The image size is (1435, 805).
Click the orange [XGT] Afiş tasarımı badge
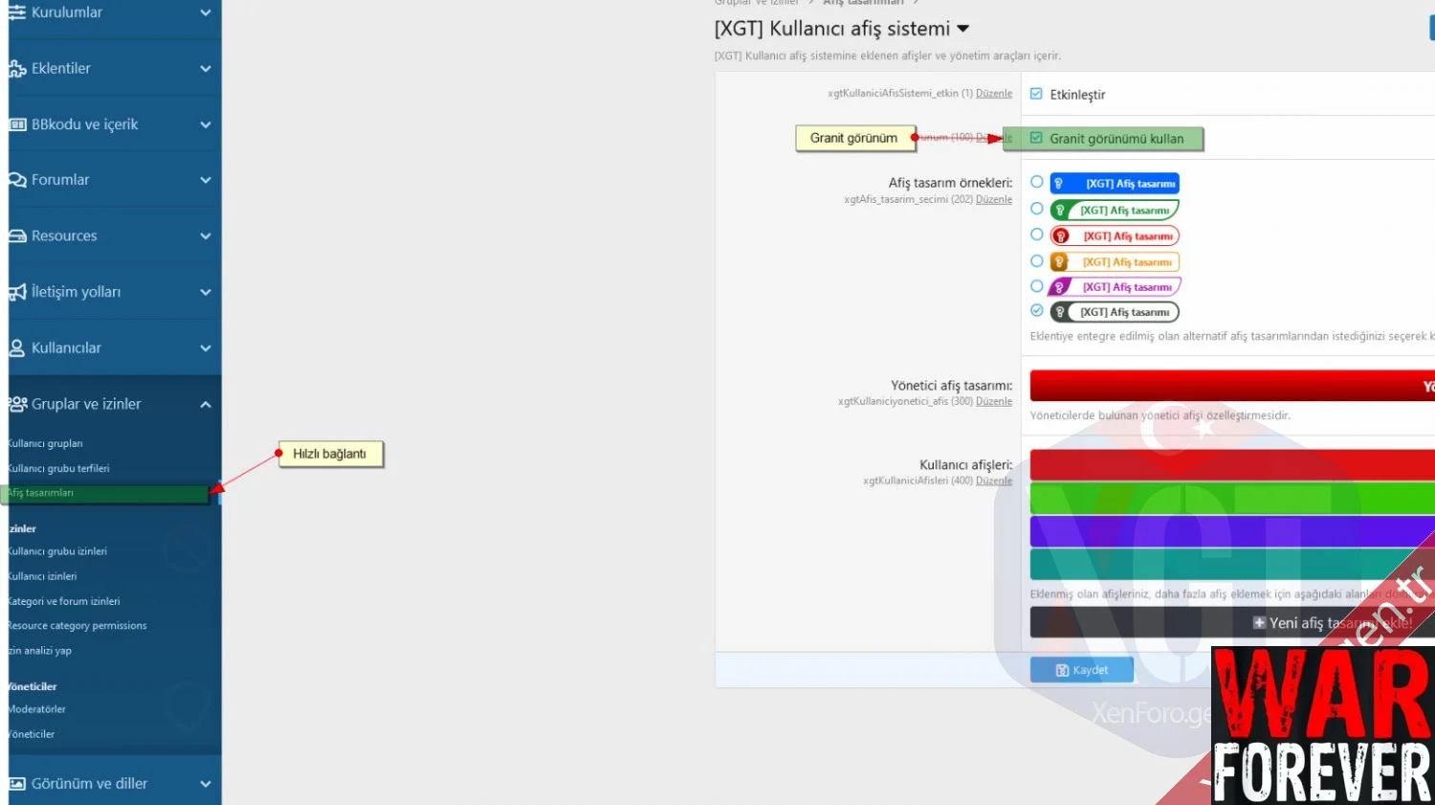[x=1115, y=261]
